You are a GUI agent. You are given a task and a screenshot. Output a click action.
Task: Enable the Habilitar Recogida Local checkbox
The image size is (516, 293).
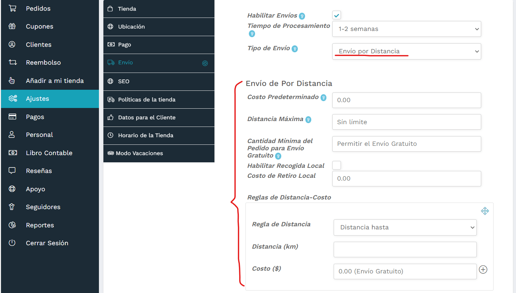point(337,165)
